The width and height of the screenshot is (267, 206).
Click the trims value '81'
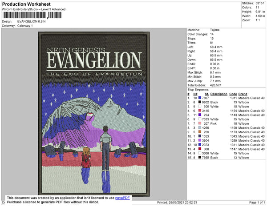tap(212, 43)
